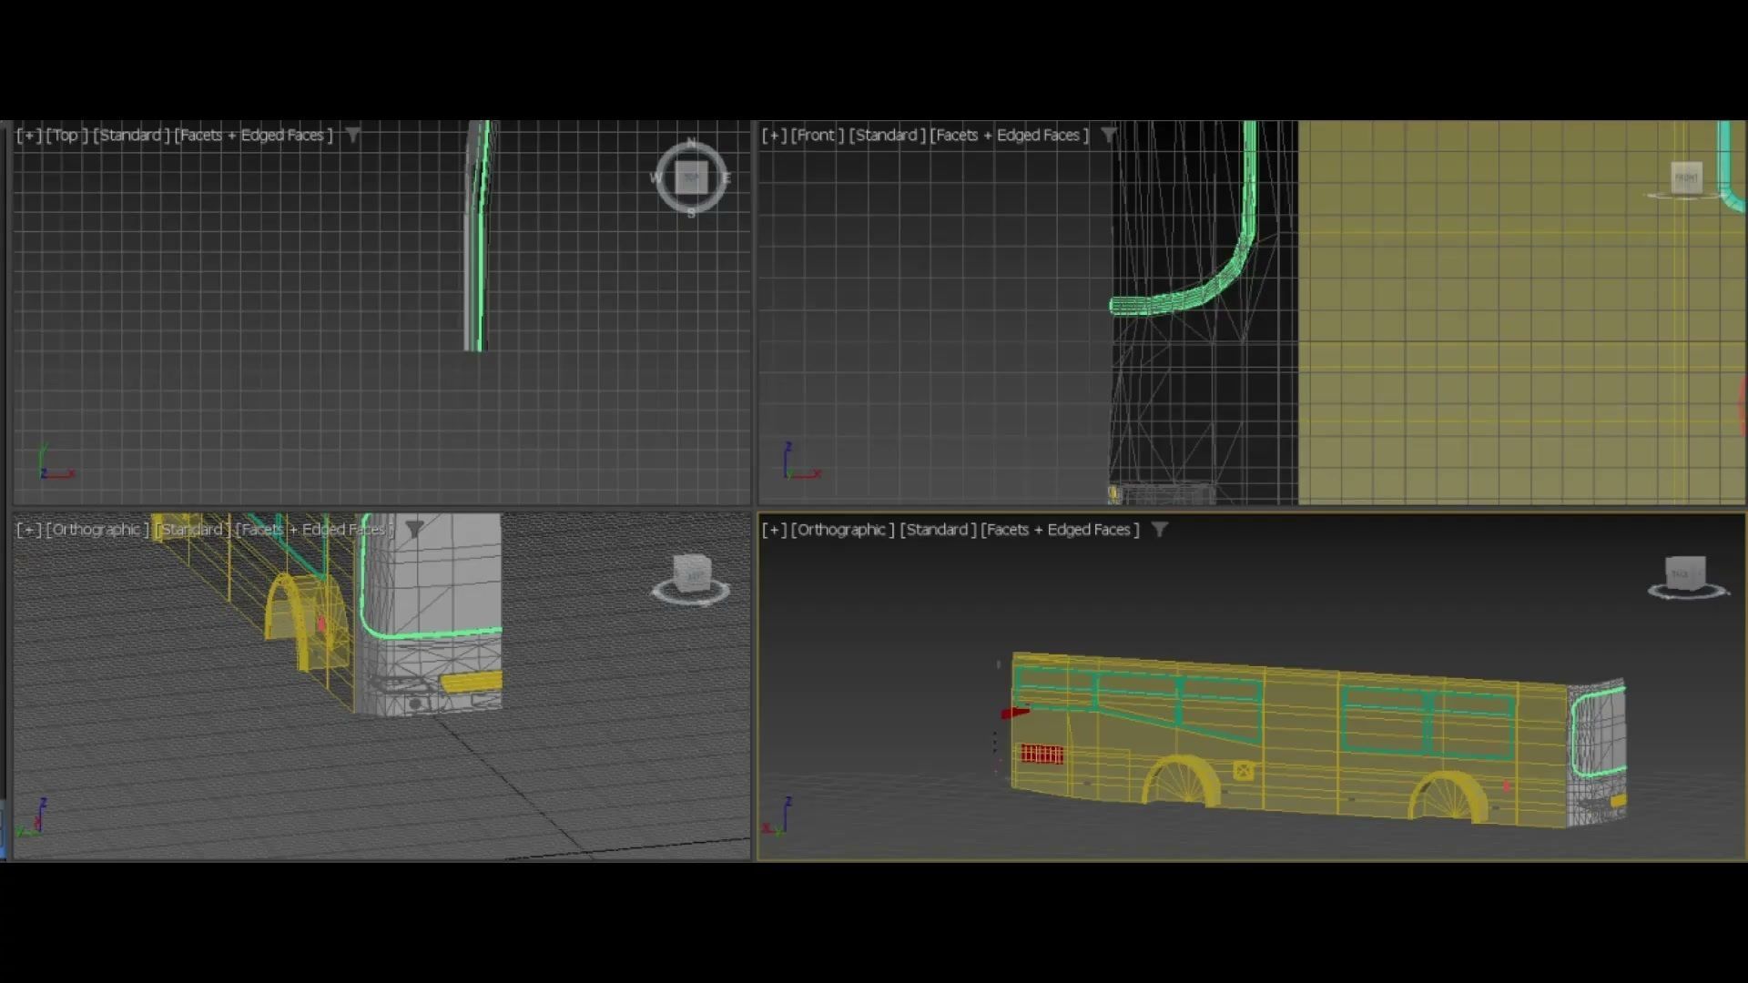Click the filter funnel icon in Front viewport

[1108, 135]
